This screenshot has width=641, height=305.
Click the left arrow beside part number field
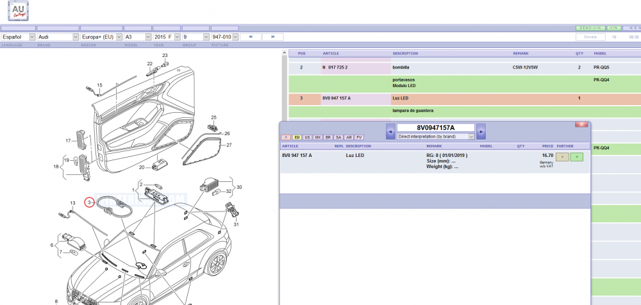[x=390, y=131]
